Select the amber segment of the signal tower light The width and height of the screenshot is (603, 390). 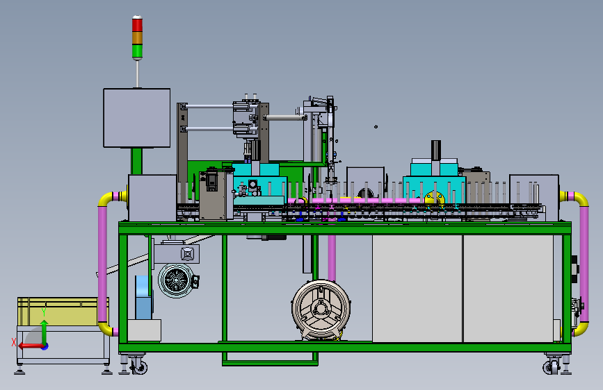[x=137, y=38]
